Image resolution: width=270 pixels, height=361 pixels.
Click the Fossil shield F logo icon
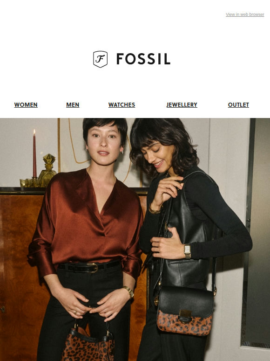(100, 59)
